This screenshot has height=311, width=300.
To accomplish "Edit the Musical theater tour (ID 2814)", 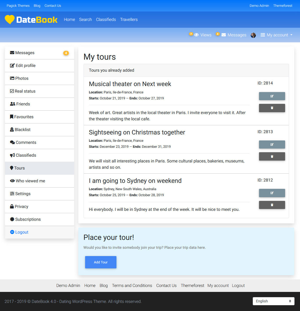I will click(272, 96).
